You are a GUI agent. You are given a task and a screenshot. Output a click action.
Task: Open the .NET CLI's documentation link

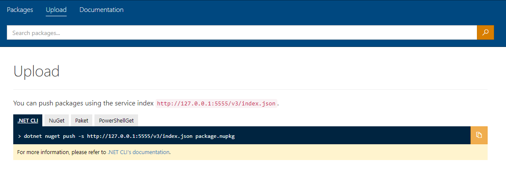point(138,152)
